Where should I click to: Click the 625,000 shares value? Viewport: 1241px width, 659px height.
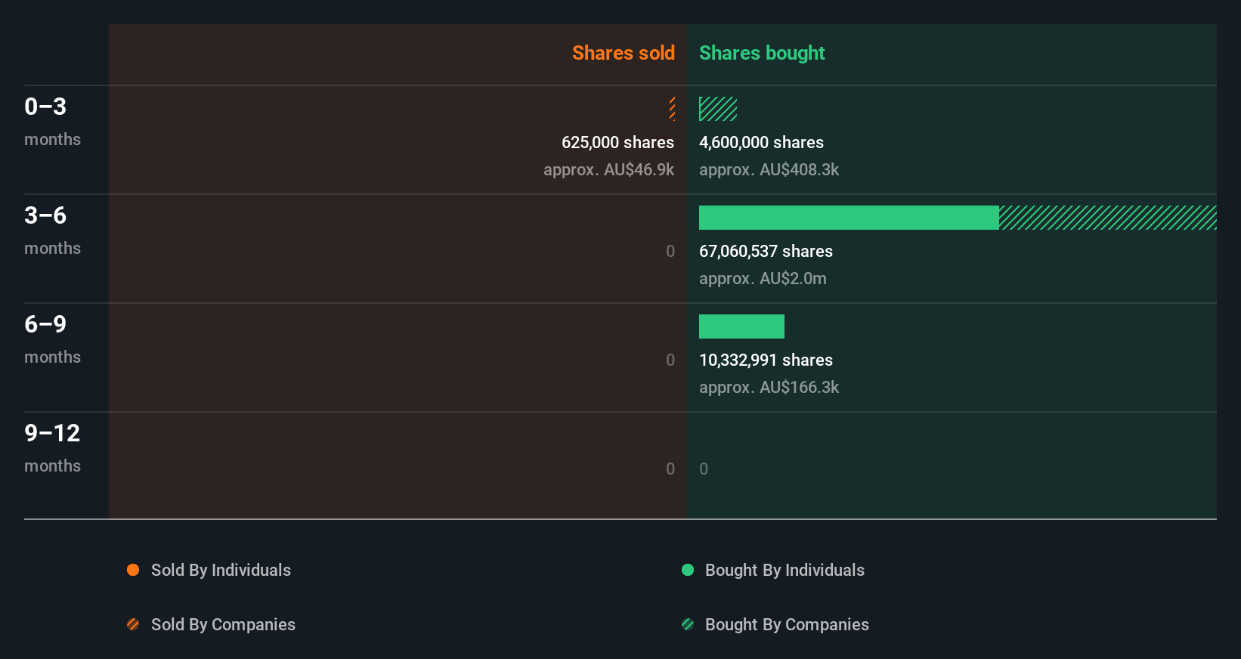(x=617, y=142)
